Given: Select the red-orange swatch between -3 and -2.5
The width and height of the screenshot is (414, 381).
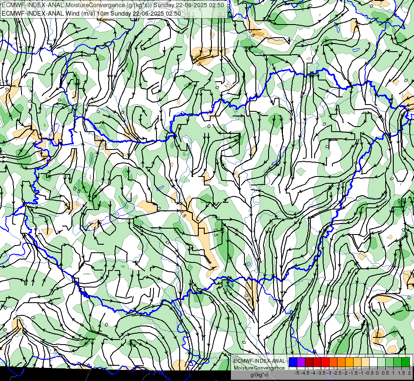Looking at the screenshot, I should [x=333, y=362].
